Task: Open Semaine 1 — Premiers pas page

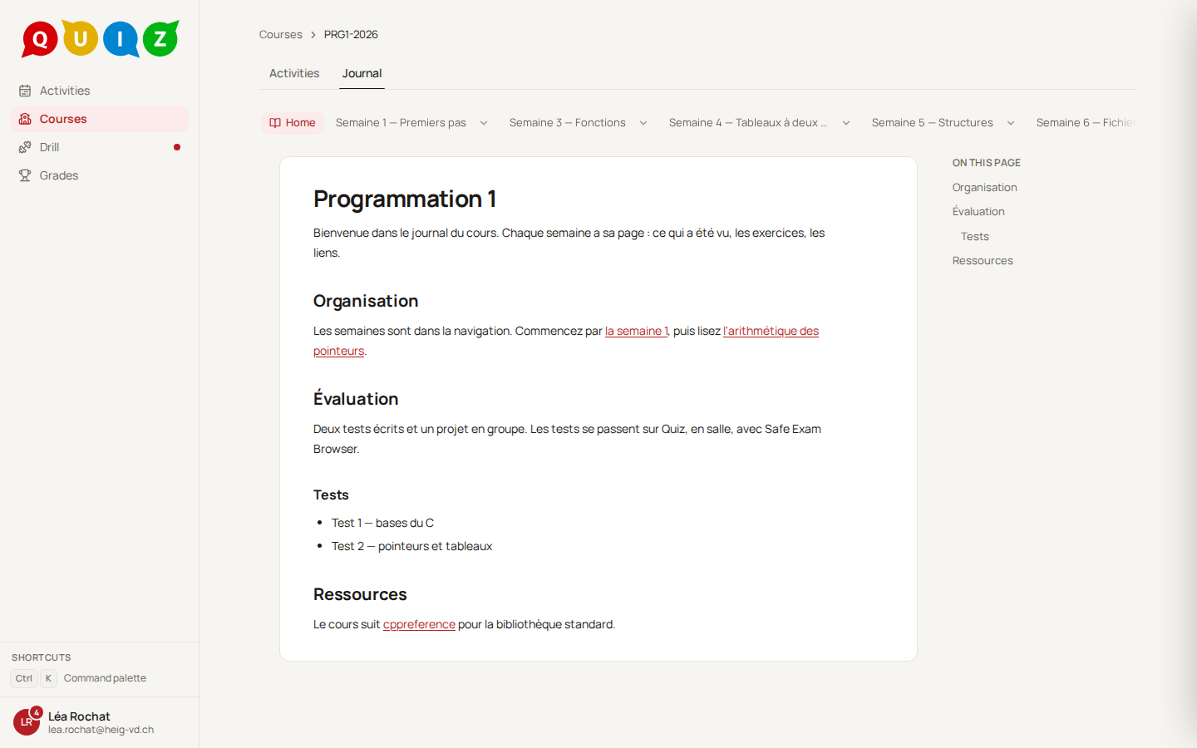Action: coord(401,123)
